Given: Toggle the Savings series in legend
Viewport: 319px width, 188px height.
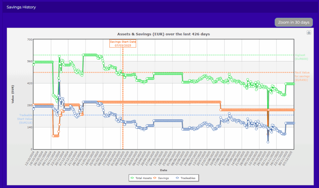Looking at the screenshot, I should coord(164,178).
